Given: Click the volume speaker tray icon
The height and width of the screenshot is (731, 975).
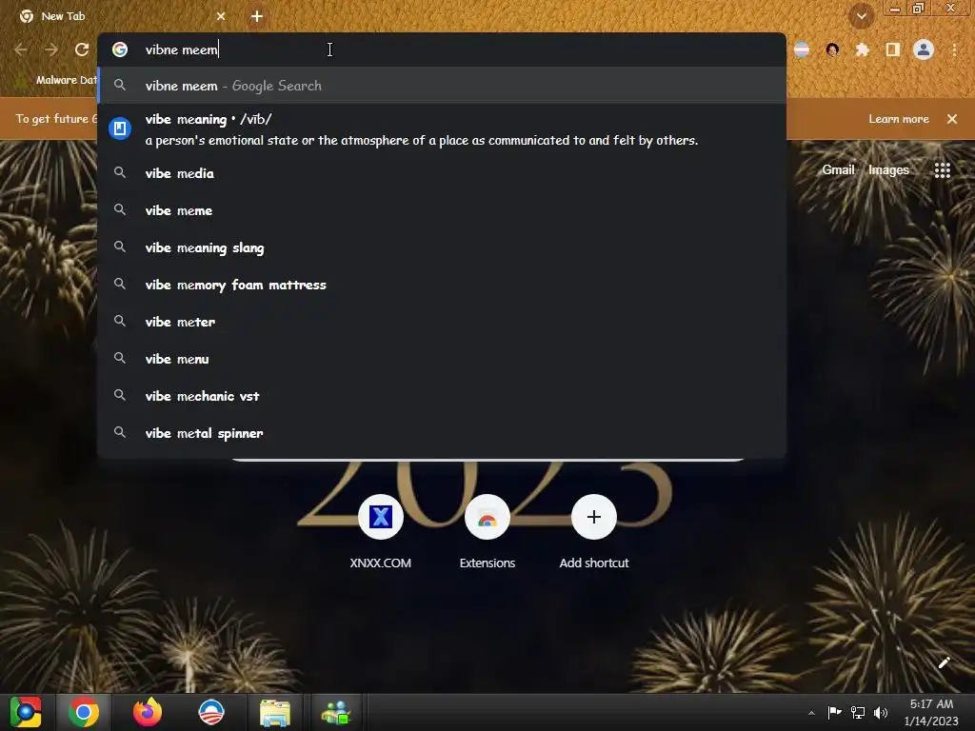Looking at the screenshot, I should point(881,712).
